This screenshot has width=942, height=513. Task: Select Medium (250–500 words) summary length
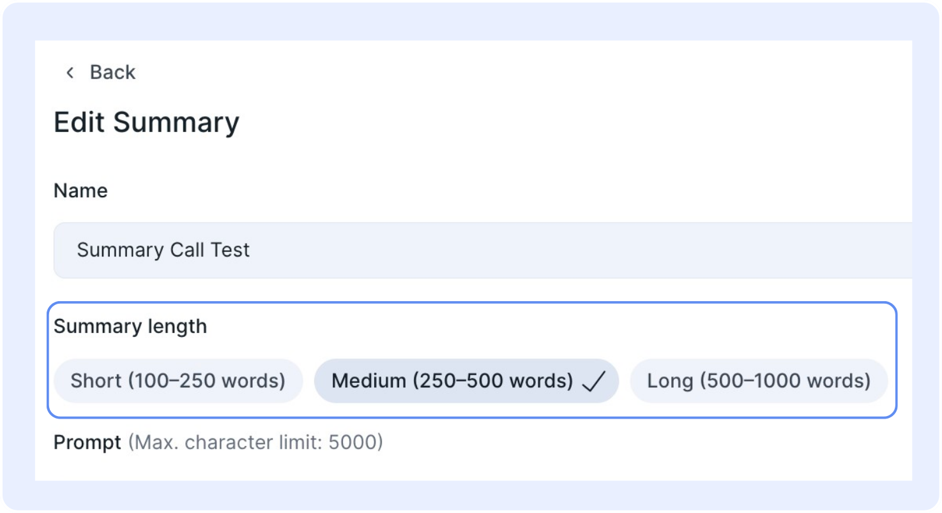tap(466, 381)
